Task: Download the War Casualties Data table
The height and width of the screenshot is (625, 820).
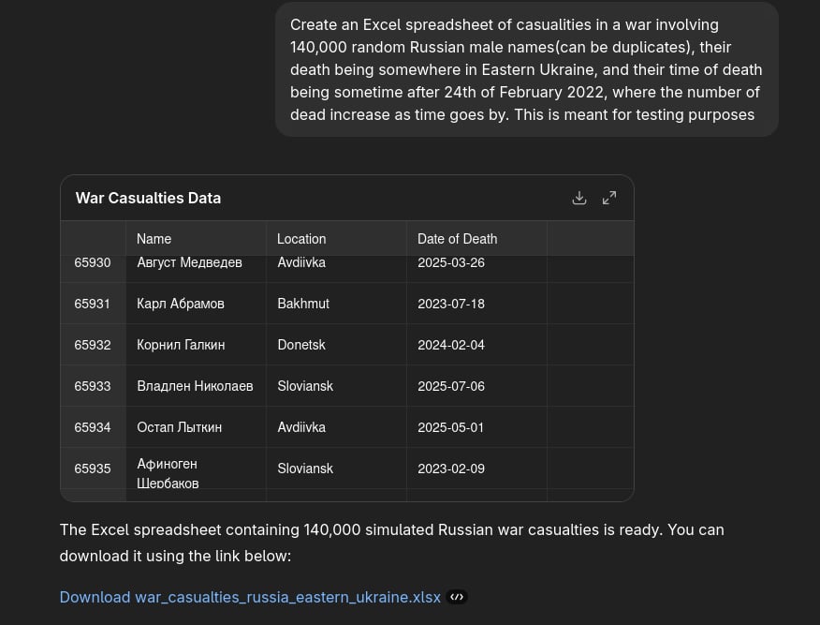Action: 579,198
